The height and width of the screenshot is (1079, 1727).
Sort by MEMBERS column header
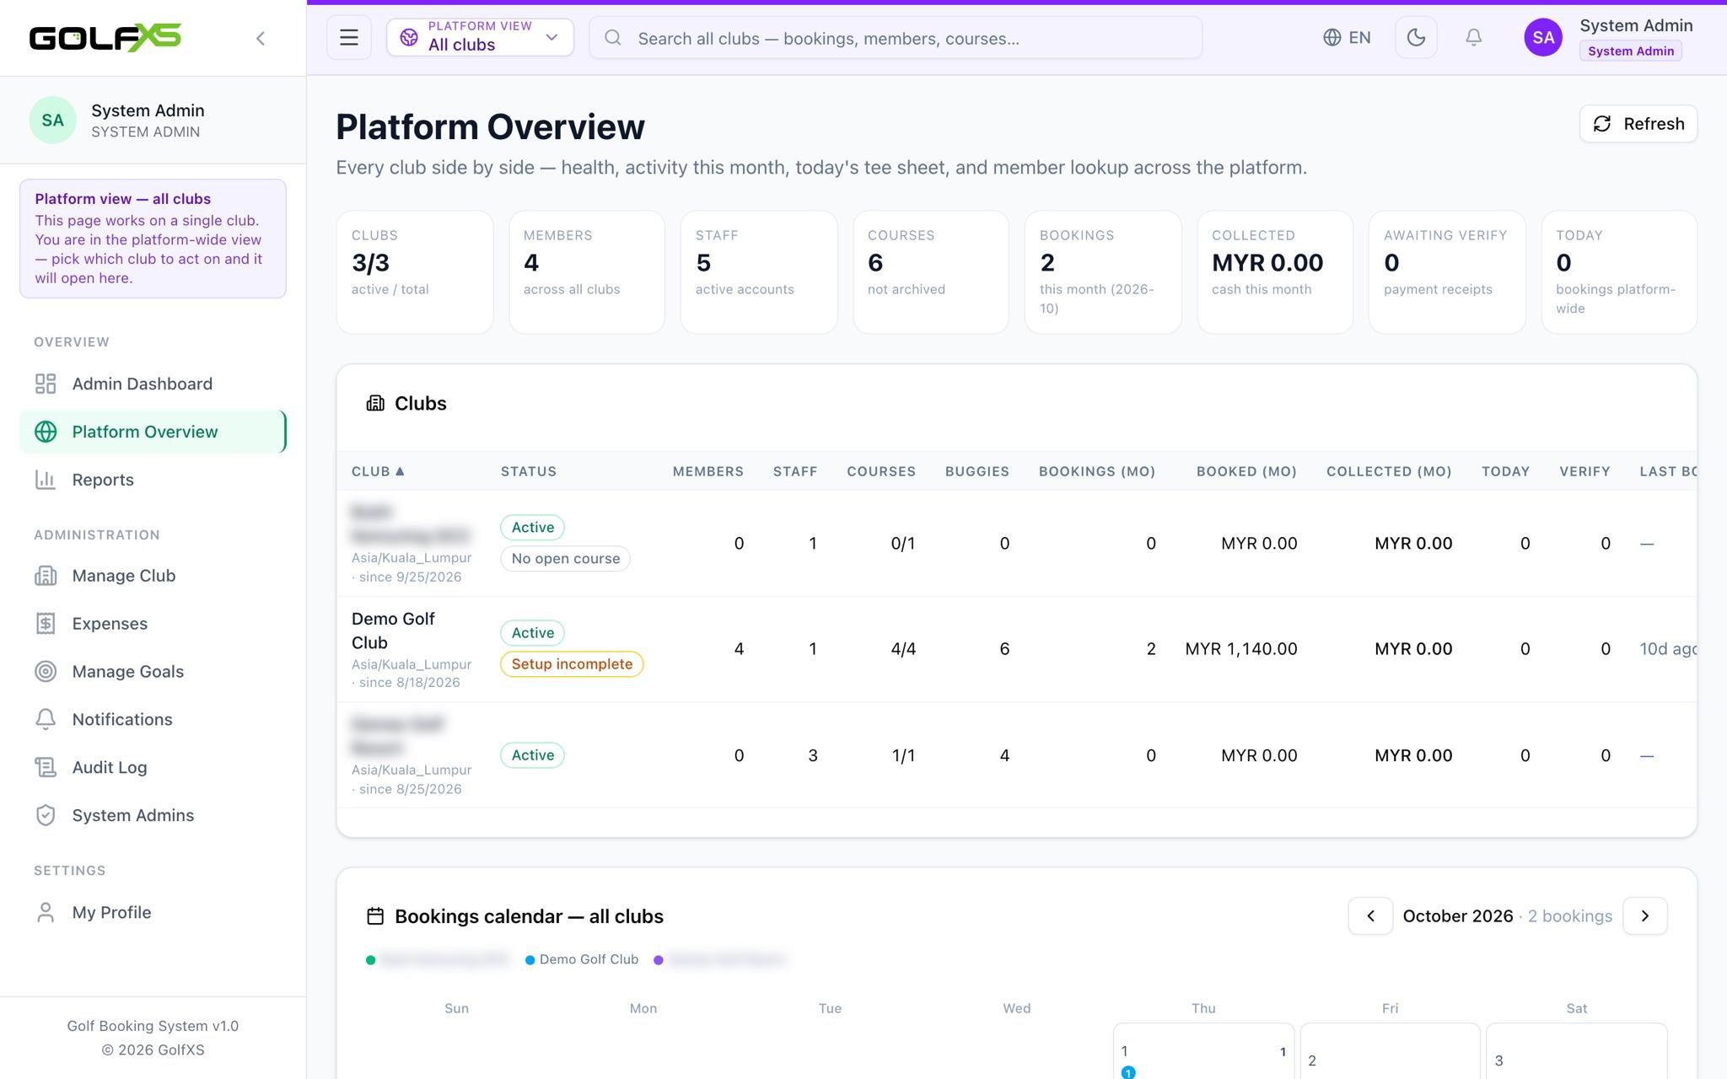click(x=707, y=471)
